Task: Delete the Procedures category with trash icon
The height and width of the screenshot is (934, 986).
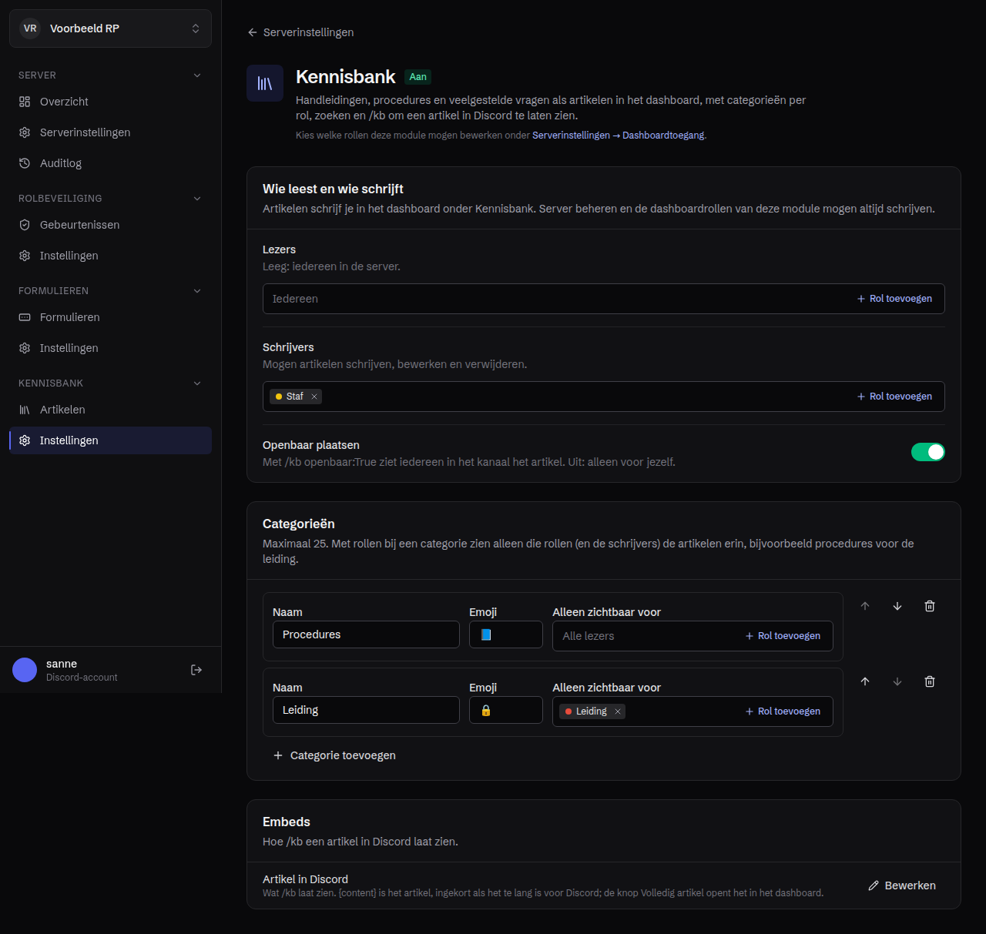Action: (930, 606)
